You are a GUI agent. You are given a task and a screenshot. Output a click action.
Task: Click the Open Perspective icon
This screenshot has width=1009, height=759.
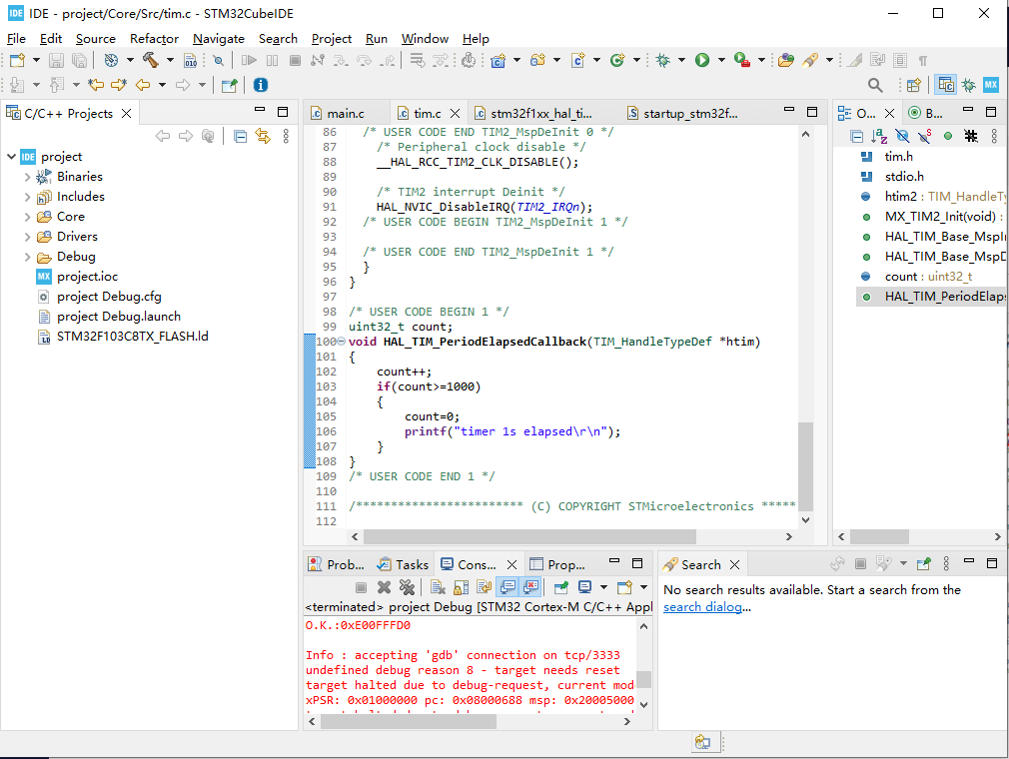tap(913, 85)
